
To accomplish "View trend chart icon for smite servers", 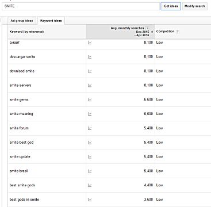I will (x=90, y=86).
